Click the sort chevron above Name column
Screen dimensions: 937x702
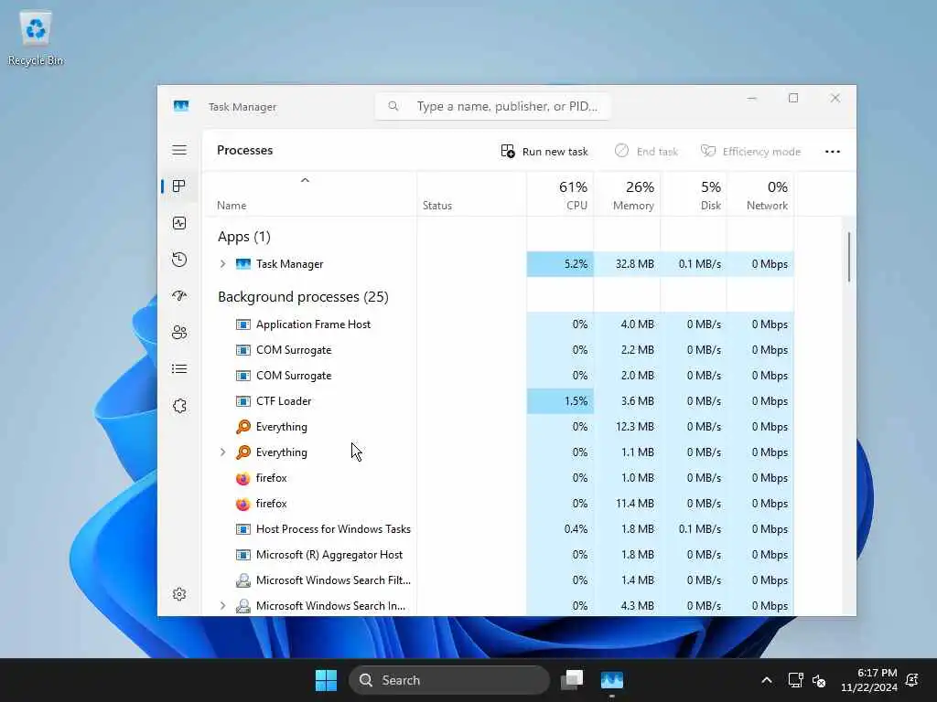pos(305,180)
